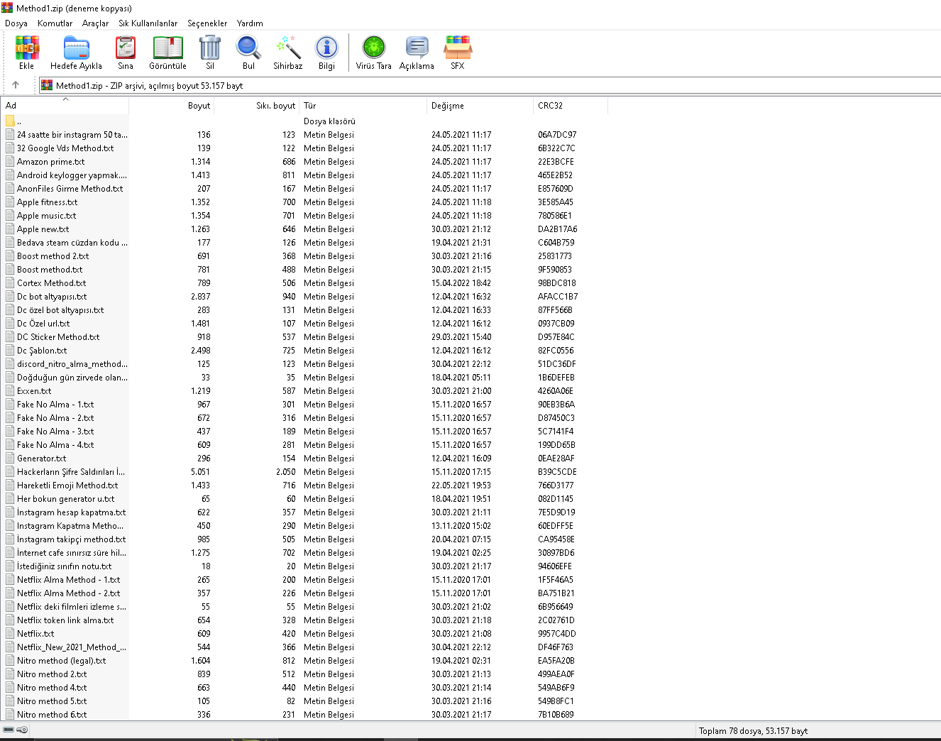Screen dimensions: 941x741
Task: Select file 'Nitro method 6.txt'
Action: tap(52, 715)
